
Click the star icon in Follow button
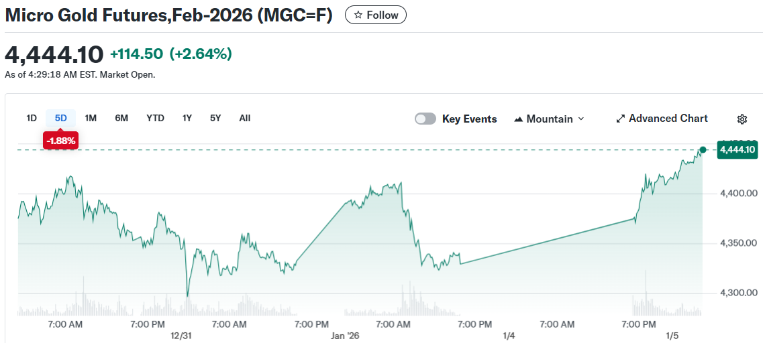point(358,15)
